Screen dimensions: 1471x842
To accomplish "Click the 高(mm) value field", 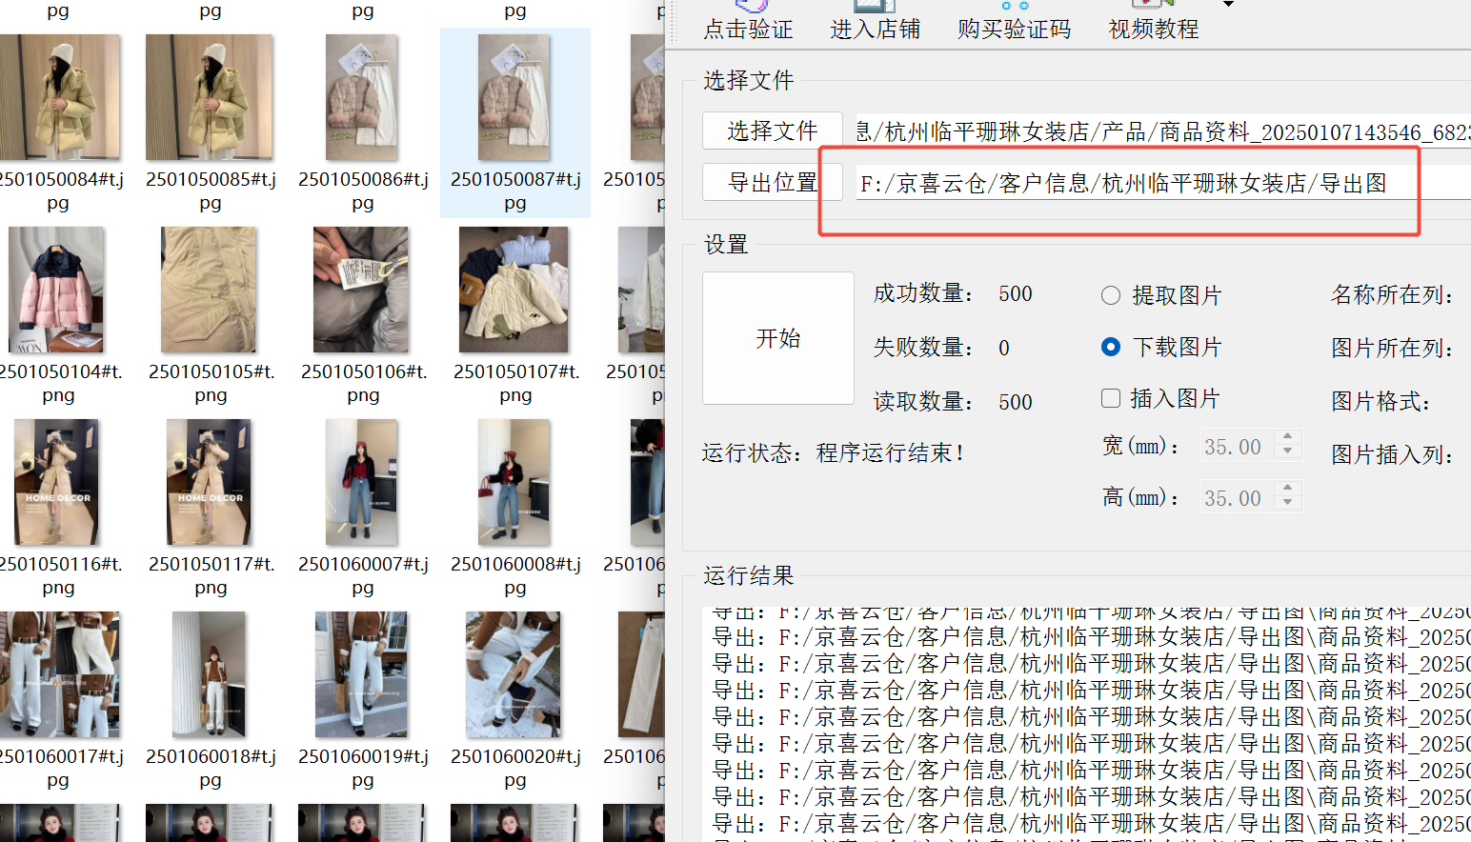I will tap(1237, 498).
